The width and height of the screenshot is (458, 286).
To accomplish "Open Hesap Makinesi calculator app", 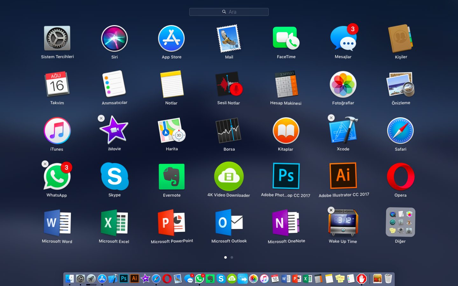I will [286, 85].
